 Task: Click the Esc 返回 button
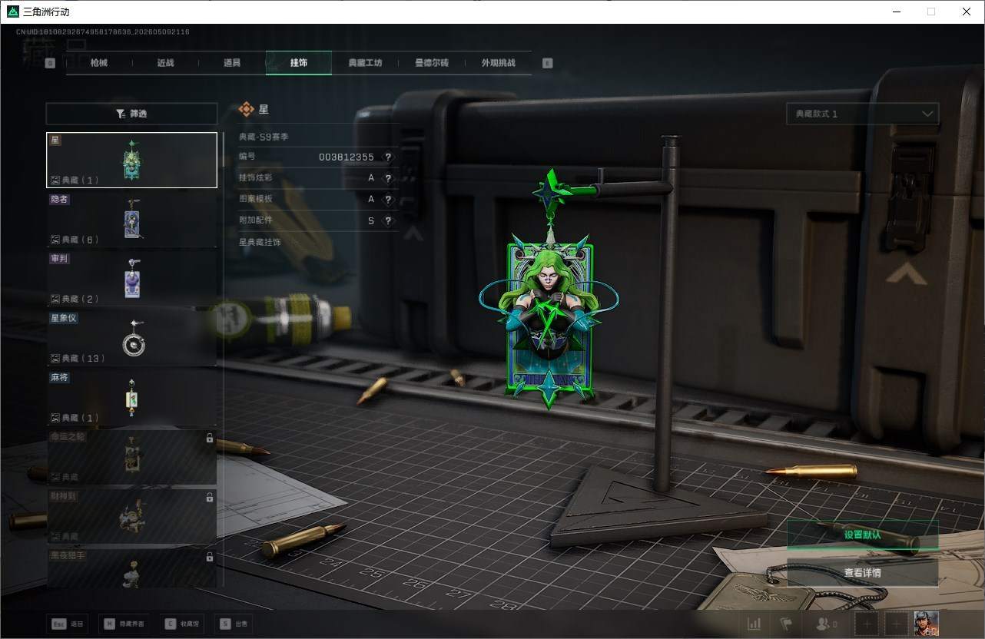tap(68, 624)
